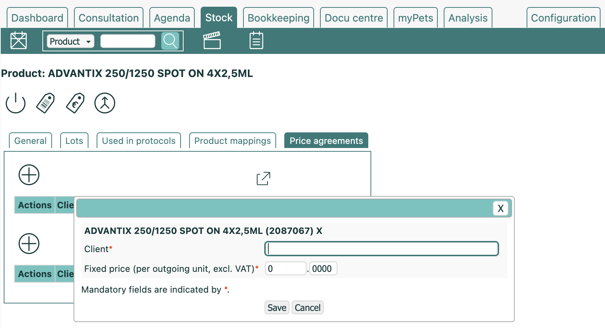Image resolution: width=605 pixels, height=328 pixels.
Task: Select the Price agreements tab
Action: [x=326, y=141]
